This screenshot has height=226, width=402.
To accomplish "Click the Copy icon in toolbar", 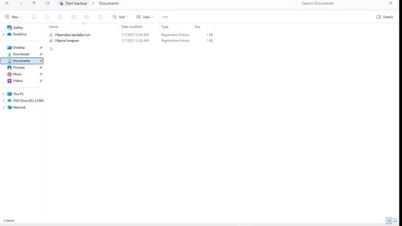I will point(47,17).
